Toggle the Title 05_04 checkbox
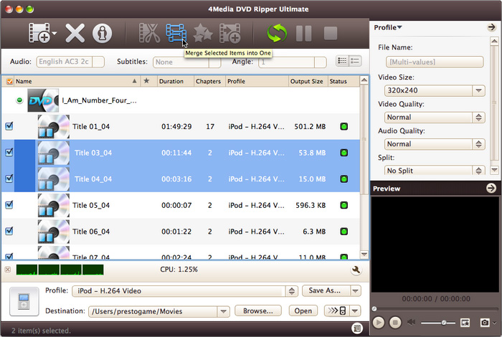Image resolution: width=502 pixels, height=337 pixels. pyautogui.click(x=9, y=205)
